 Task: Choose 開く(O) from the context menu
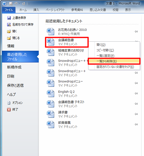[114, 45]
